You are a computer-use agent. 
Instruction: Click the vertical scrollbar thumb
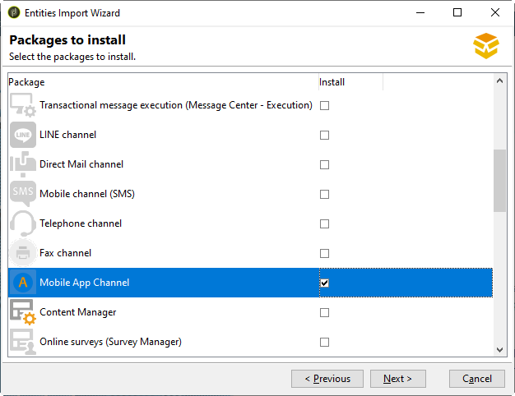(499, 181)
